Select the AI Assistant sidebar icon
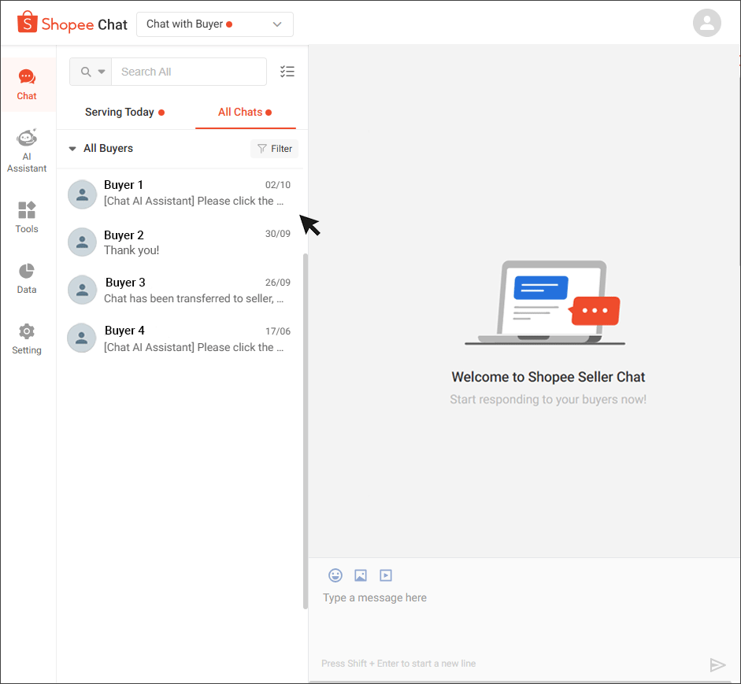The width and height of the screenshot is (741, 684). pyautogui.click(x=27, y=150)
